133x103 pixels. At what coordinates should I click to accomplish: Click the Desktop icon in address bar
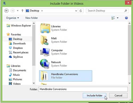point(27,11)
